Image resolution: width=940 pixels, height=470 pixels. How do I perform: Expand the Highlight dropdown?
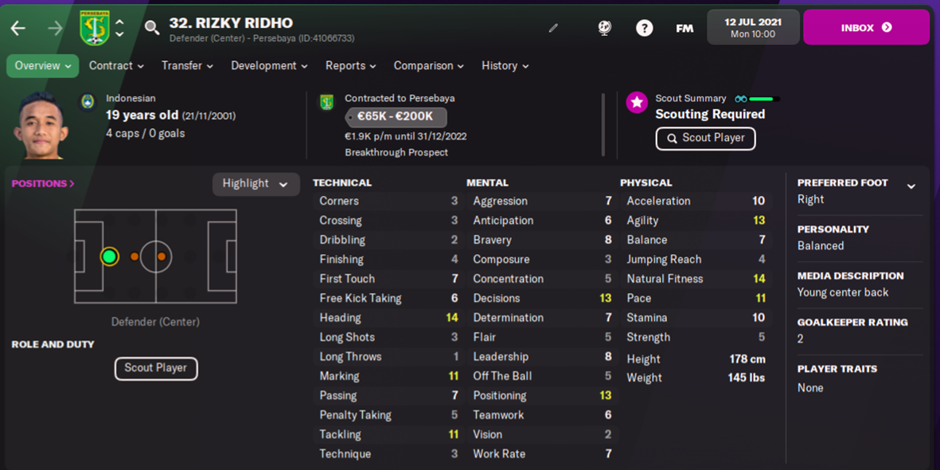[x=255, y=184]
